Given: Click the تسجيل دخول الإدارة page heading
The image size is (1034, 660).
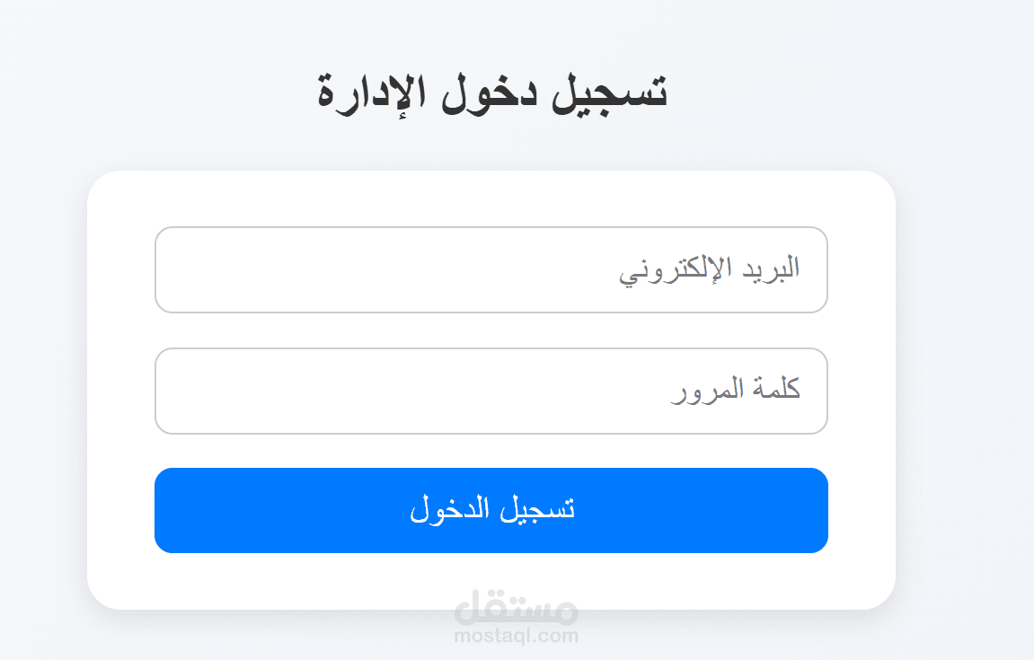Looking at the screenshot, I should coord(491,91).
